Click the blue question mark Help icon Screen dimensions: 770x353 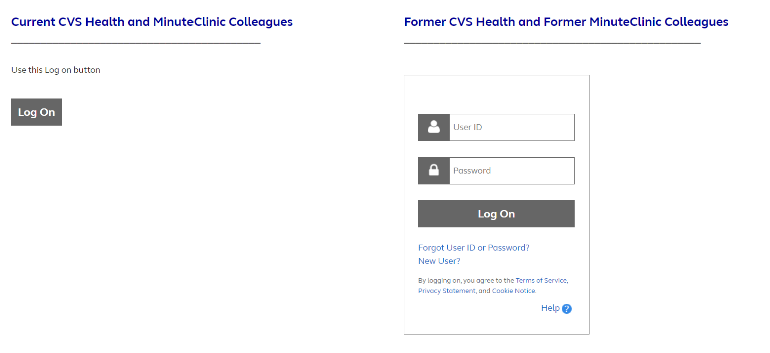pyautogui.click(x=567, y=309)
